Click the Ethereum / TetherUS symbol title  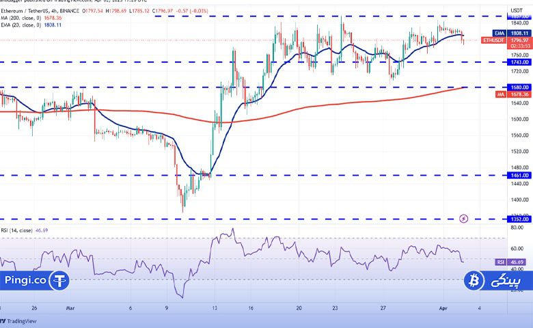tap(25, 11)
